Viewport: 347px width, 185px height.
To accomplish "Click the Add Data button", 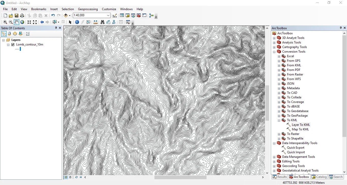I will pyautogui.click(x=66, y=16).
